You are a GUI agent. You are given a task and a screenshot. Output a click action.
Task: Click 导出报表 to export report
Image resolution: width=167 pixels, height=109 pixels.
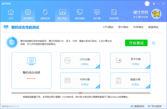click(x=155, y=106)
